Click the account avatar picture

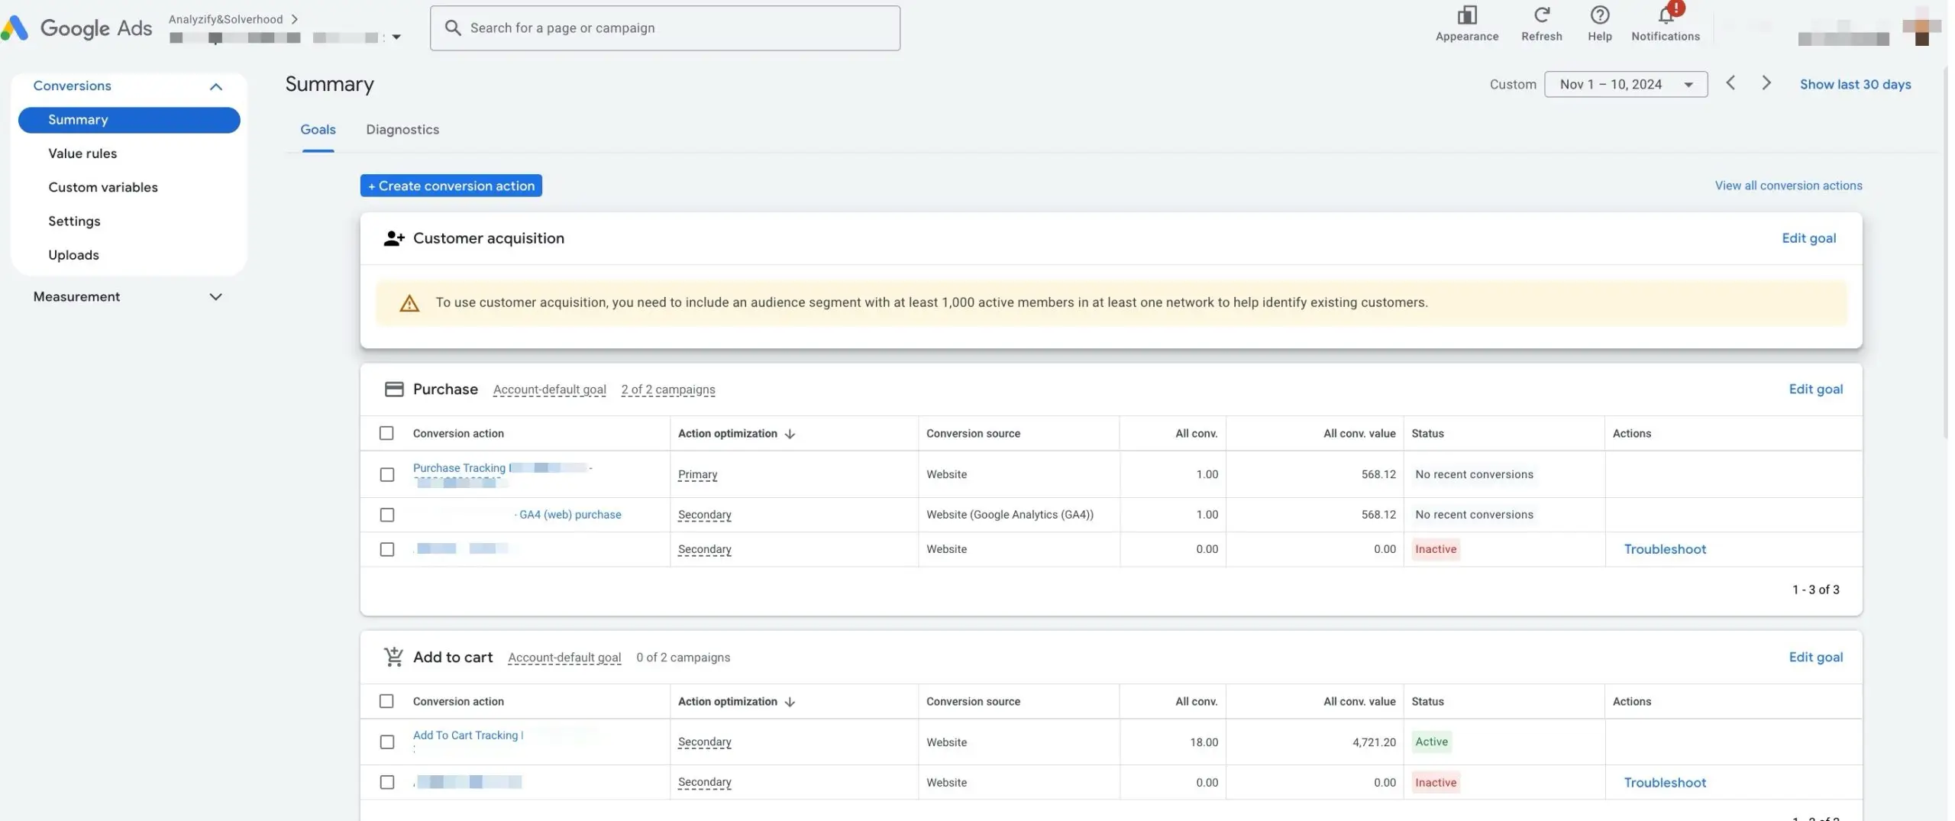(x=1921, y=27)
